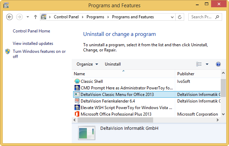Click Microsoft Corporation publisher cell
The width and height of the screenshot is (229, 146).
pyautogui.click(x=198, y=114)
